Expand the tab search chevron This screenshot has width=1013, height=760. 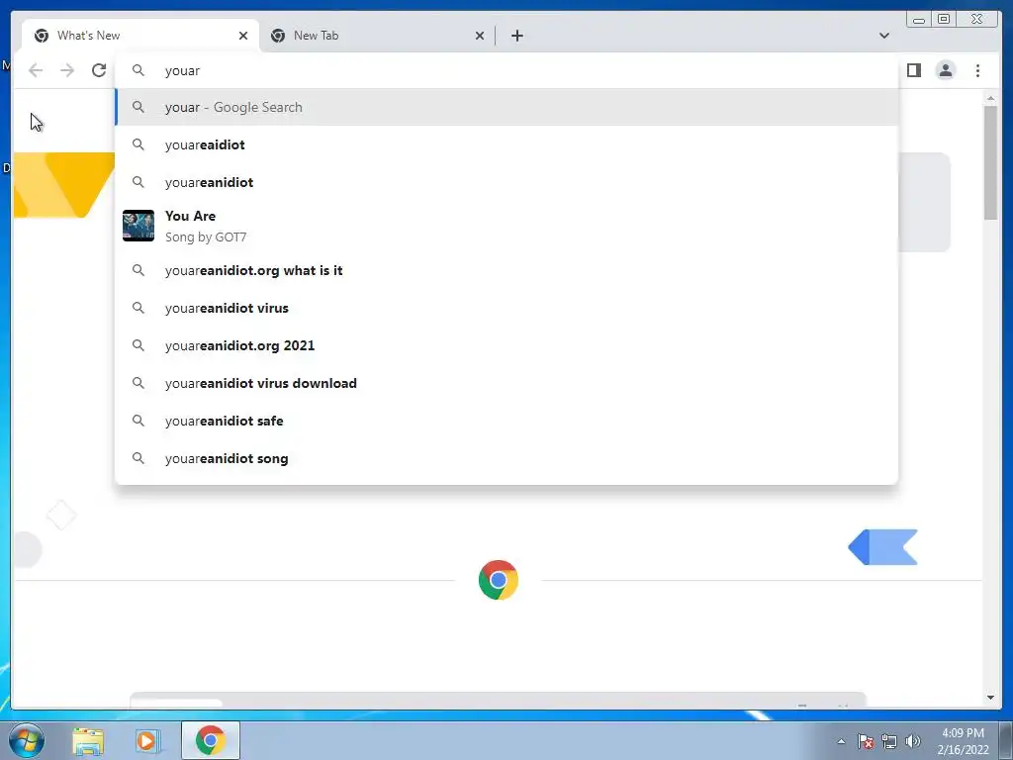883,36
